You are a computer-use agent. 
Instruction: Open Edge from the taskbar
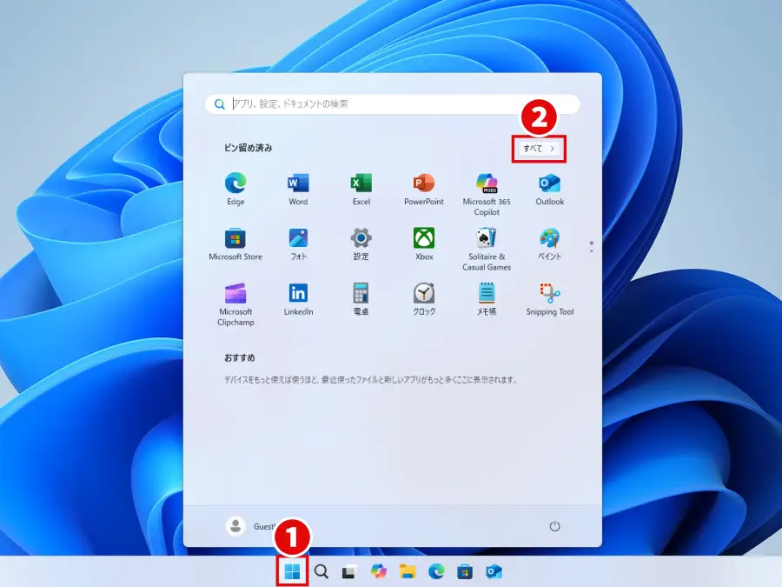click(x=436, y=571)
